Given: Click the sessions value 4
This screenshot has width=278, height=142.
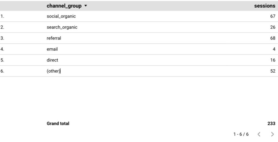Looking at the screenshot, I should tap(274, 49).
